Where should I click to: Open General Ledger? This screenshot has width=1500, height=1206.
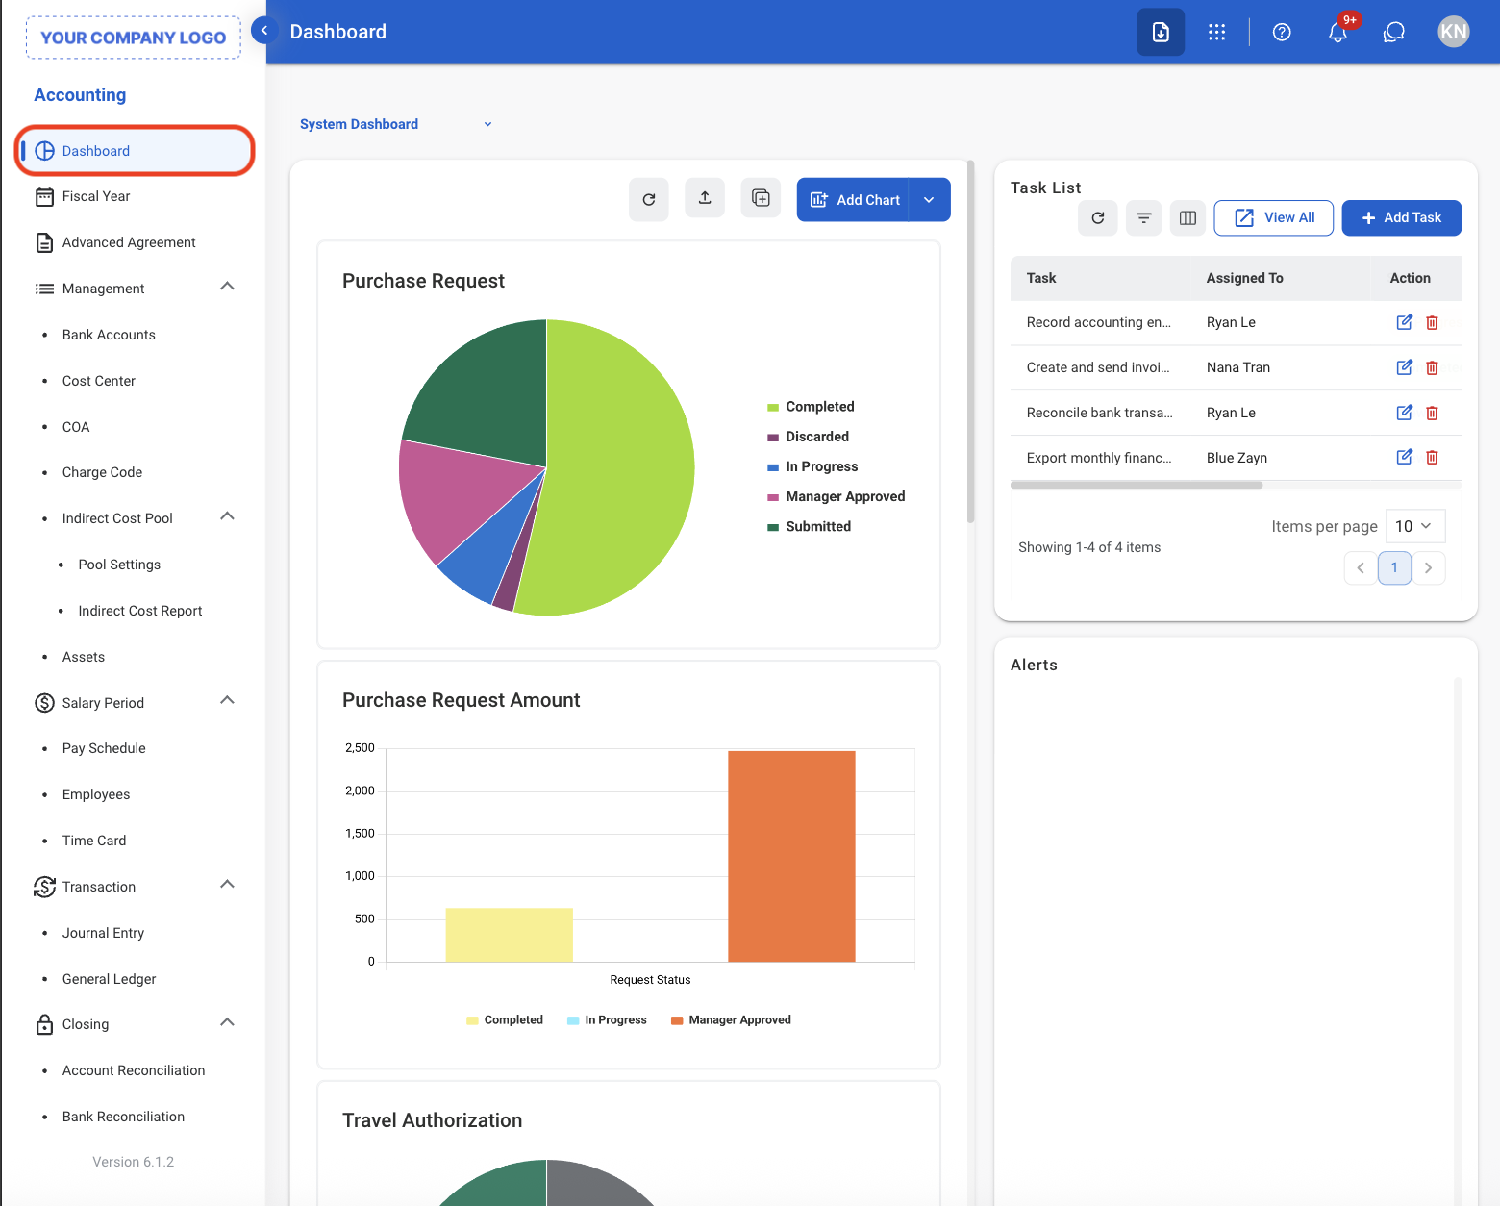tap(110, 979)
